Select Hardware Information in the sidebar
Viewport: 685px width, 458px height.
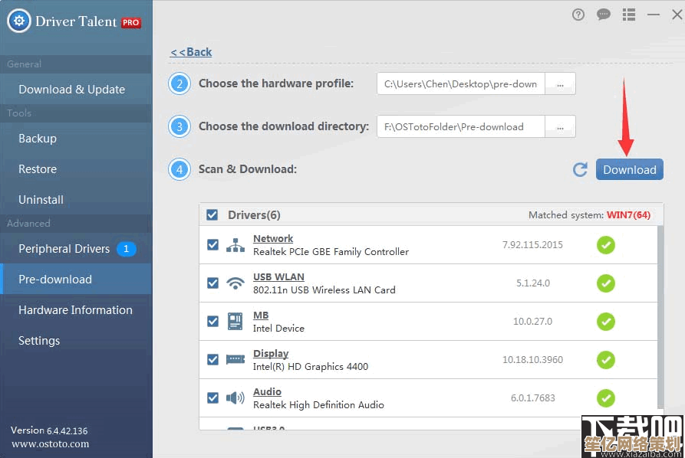click(75, 310)
